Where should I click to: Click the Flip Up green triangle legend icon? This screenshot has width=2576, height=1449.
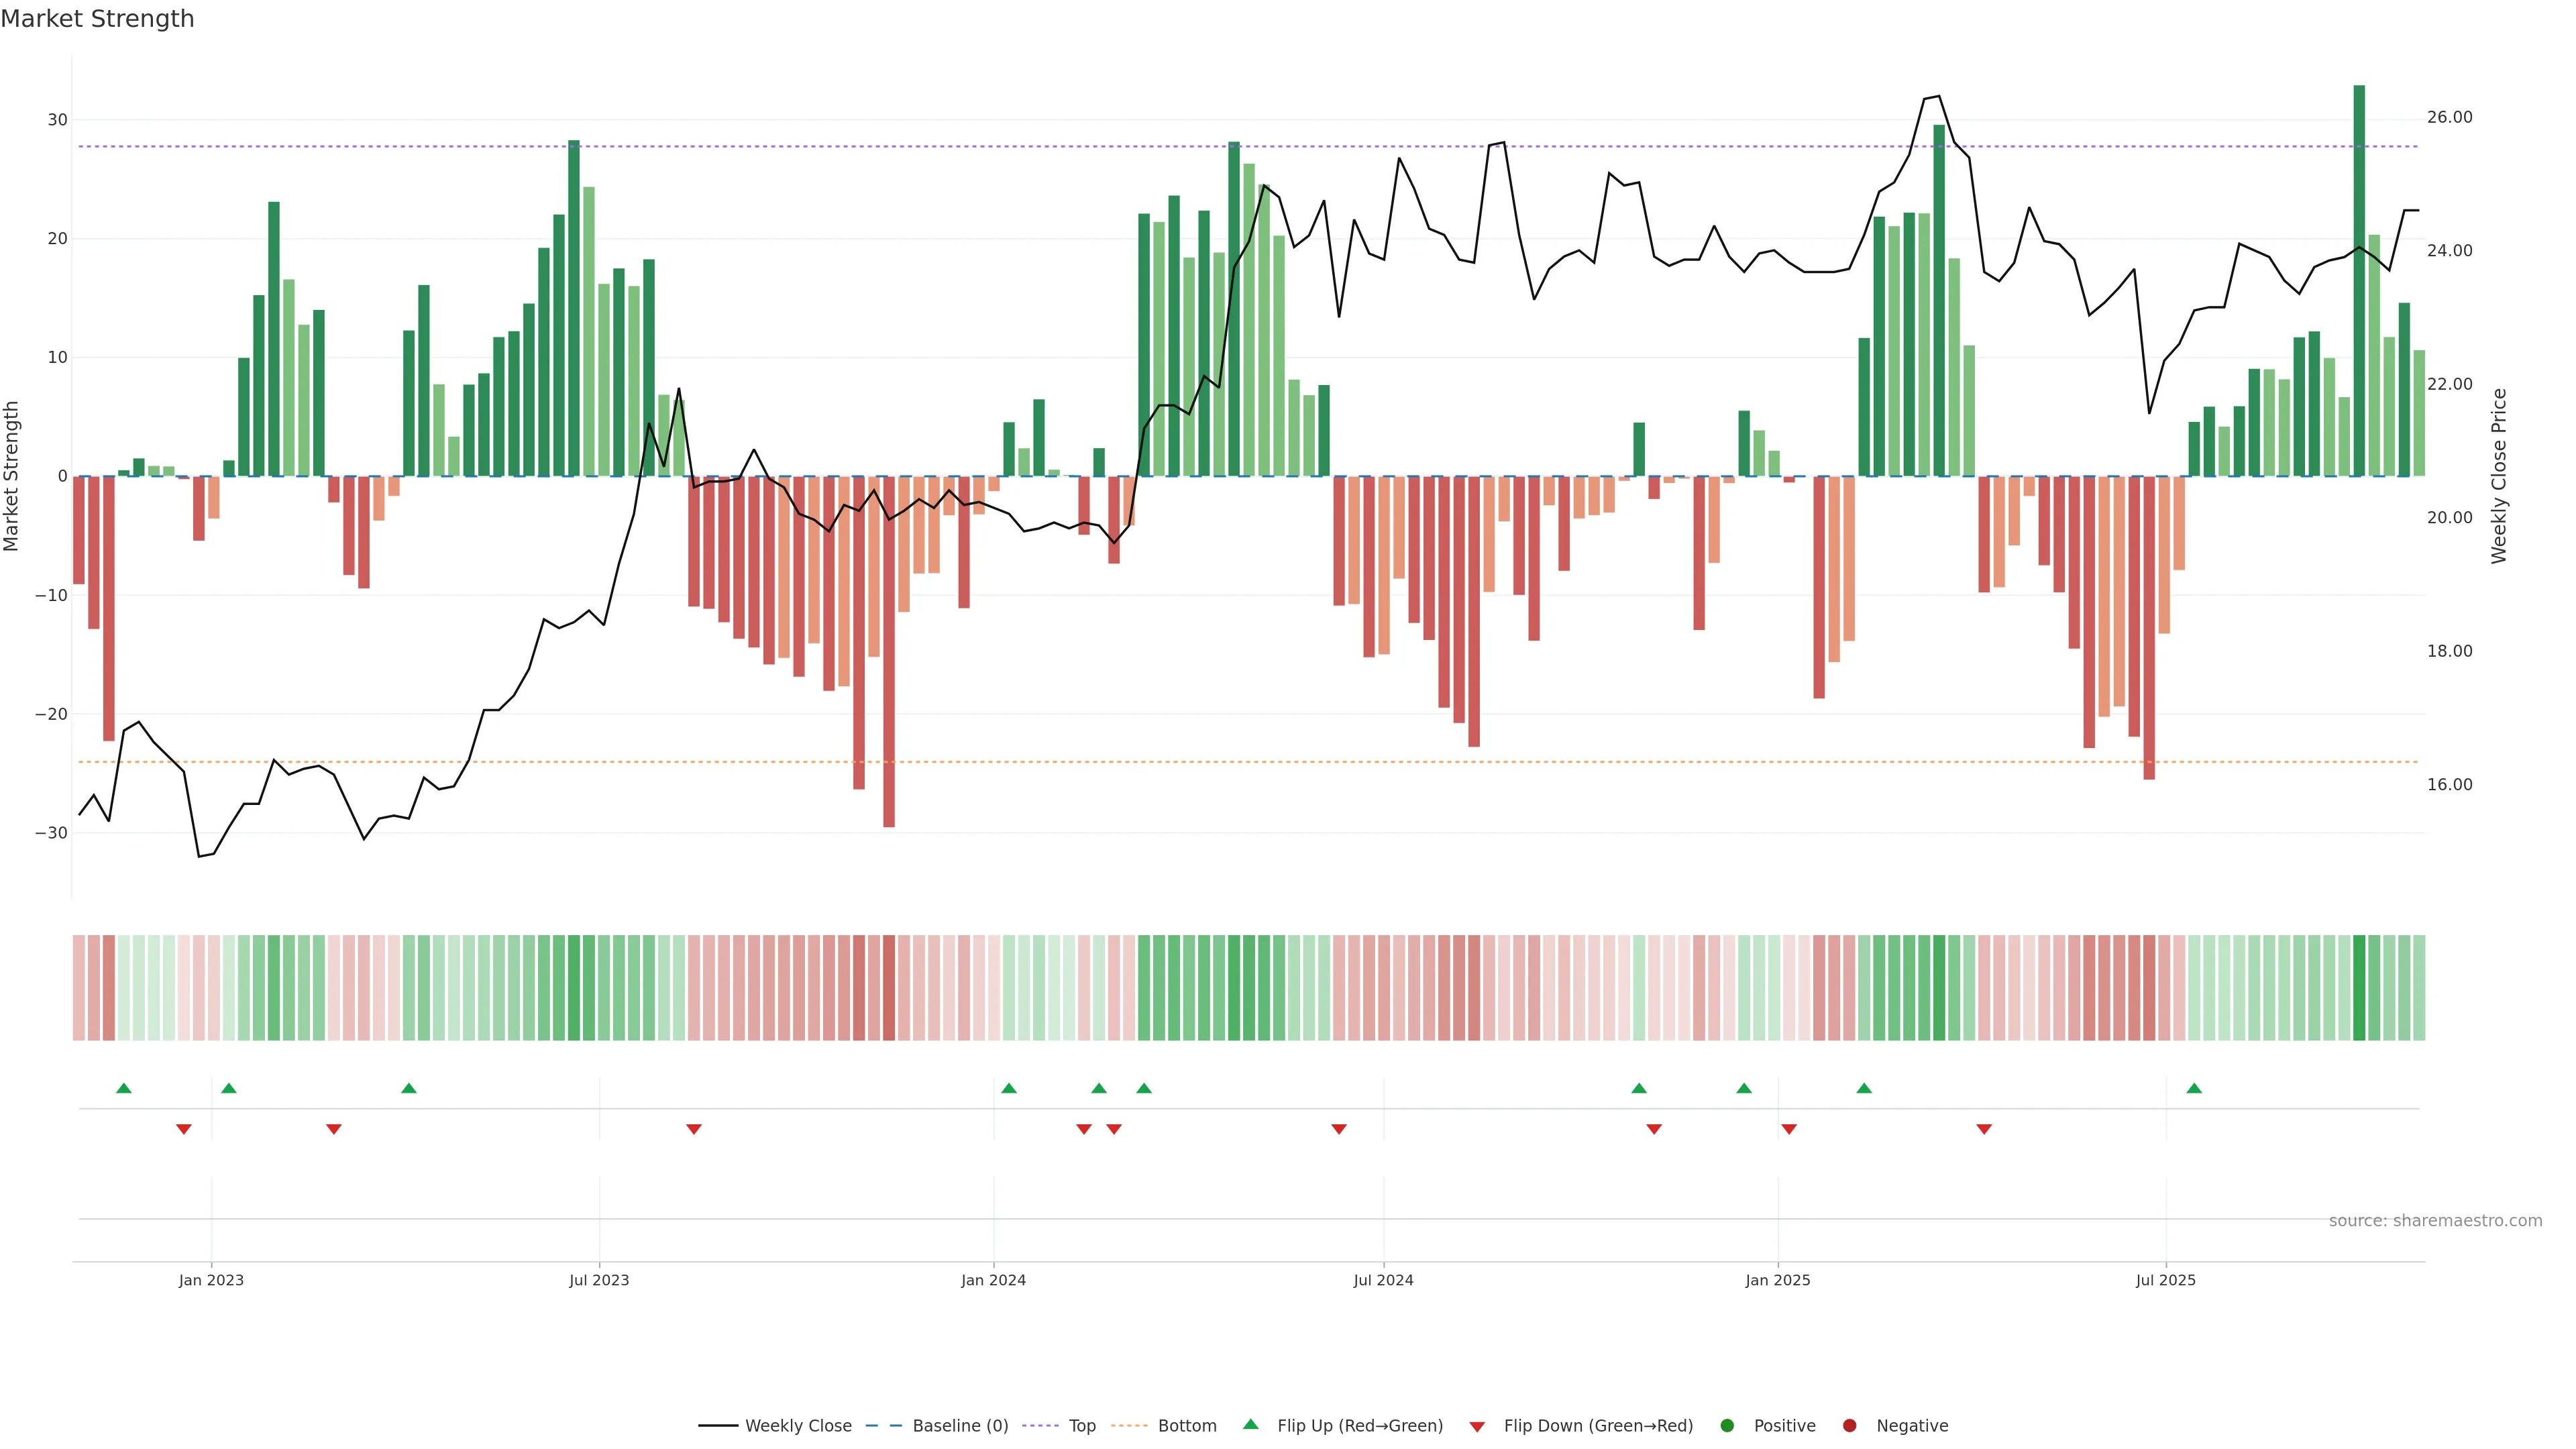(x=1250, y=1424)
